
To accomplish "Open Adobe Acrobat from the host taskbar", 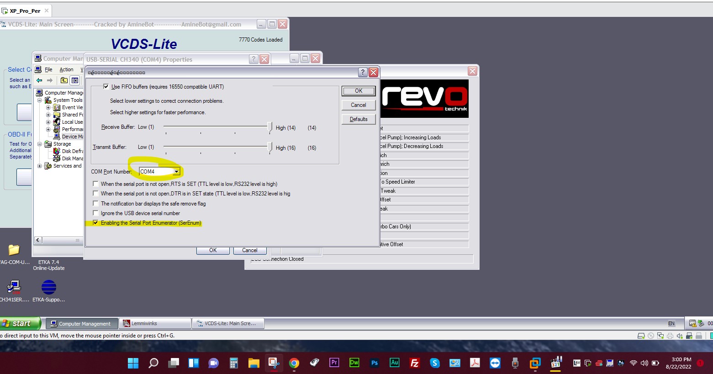I will tap(475, 363).
